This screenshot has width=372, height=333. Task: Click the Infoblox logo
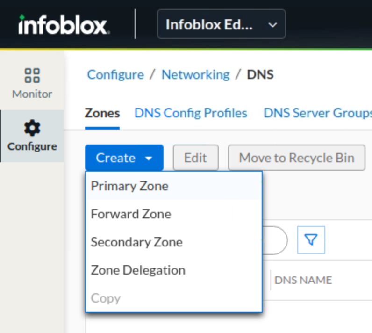[64, 24]
